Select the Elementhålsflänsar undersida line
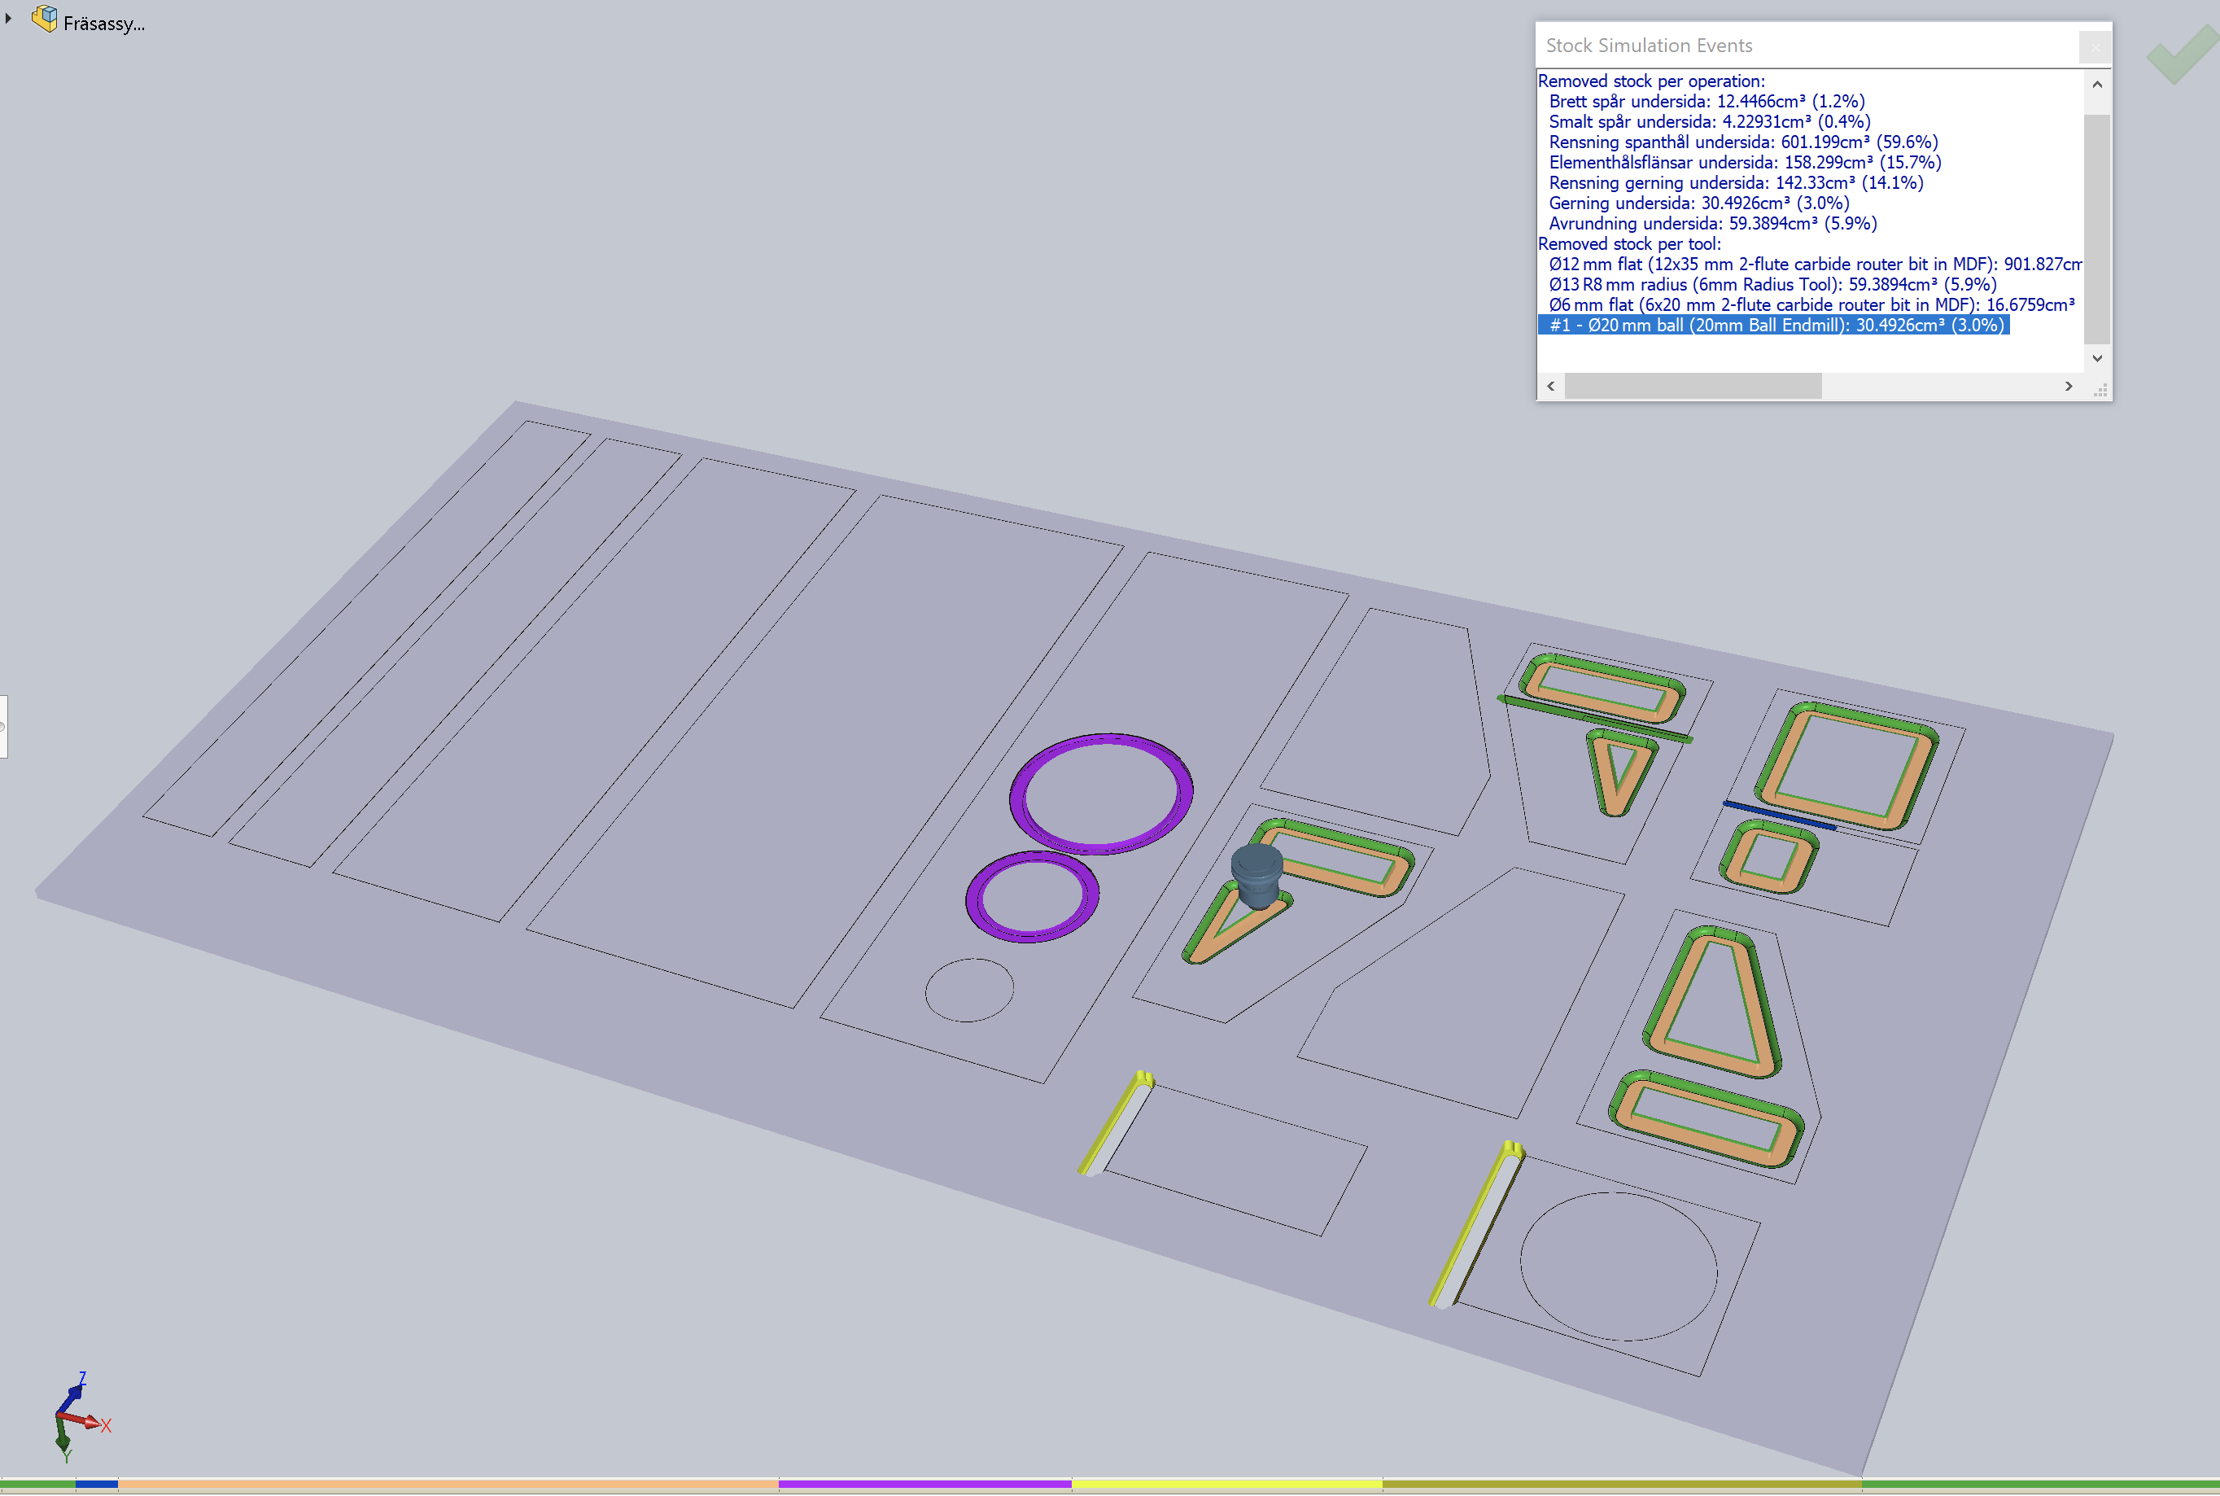The width and height of the screenshot is (2220, 1496). [1744, 162]
